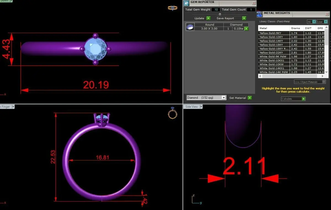Click the Gem Reporter panel icon
This screenshot has width=331, height=210.
click(187, 3)
